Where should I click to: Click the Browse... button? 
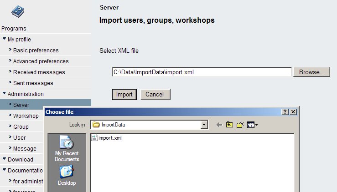311,72
